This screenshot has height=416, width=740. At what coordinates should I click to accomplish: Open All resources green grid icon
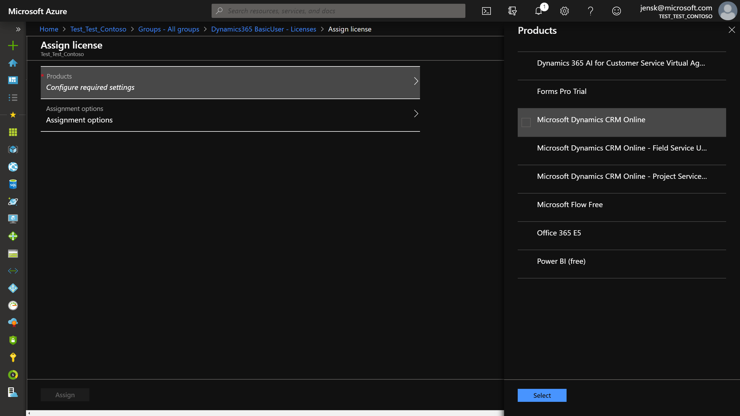click(x=13, y=132)
